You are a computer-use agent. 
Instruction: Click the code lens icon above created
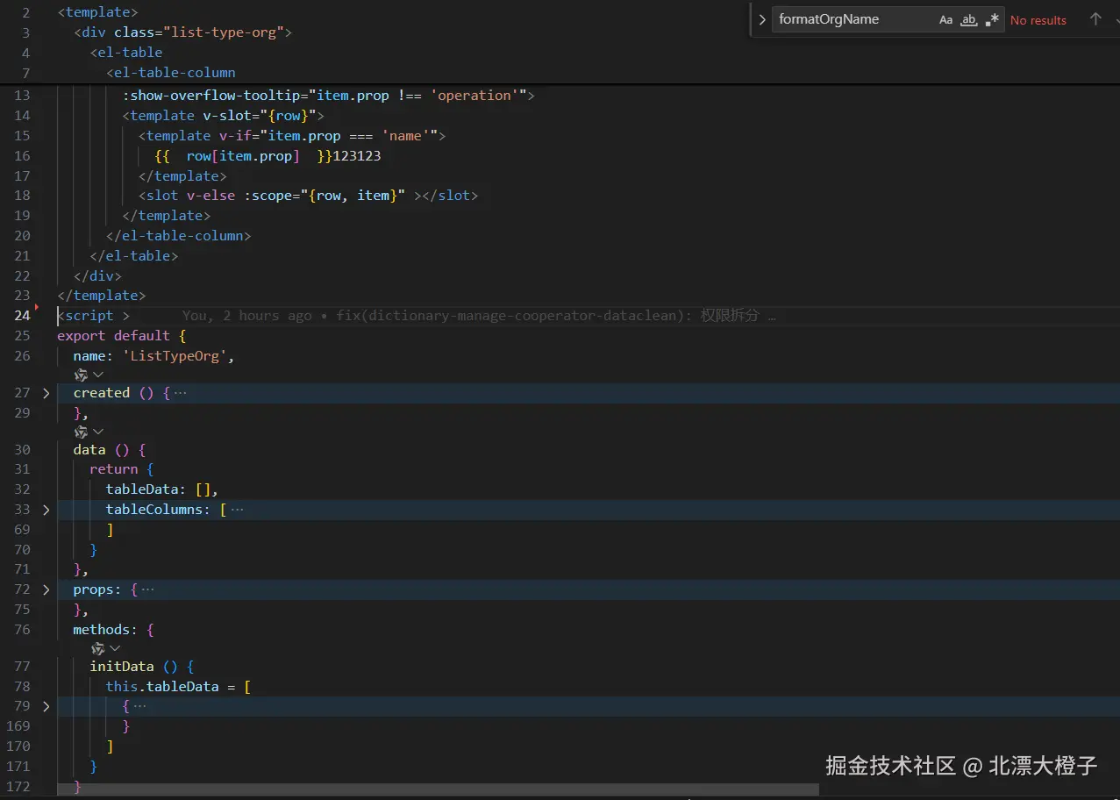point(81,375)
